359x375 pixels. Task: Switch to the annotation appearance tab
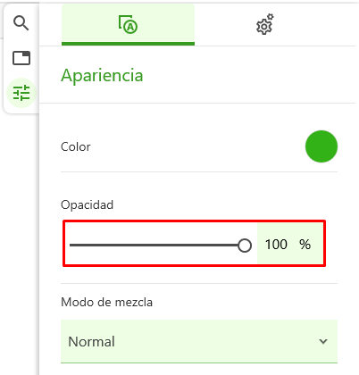coord(128,24)
